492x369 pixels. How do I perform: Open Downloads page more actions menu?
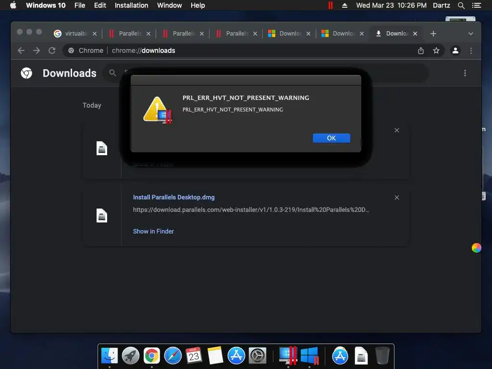465,73
